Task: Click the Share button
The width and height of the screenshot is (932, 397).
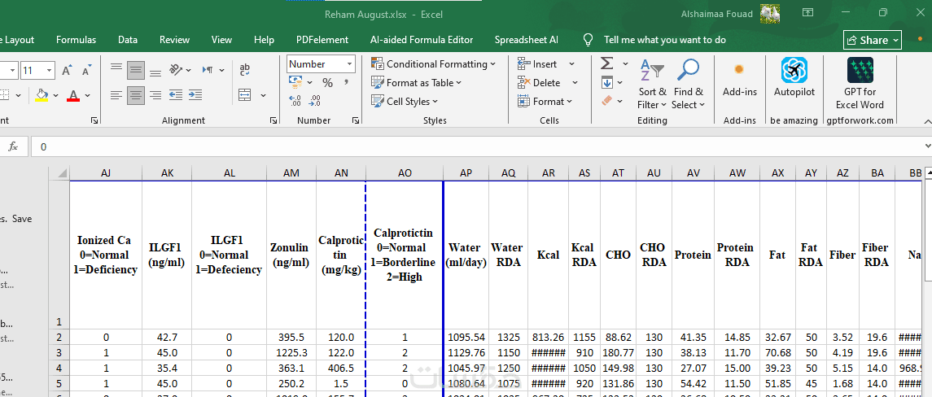Action: pyautogui.click(x=872, y=40)
